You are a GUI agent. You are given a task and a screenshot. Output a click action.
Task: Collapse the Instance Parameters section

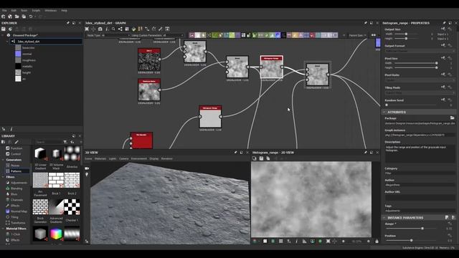pyautogui.click(x=384, y=218)
